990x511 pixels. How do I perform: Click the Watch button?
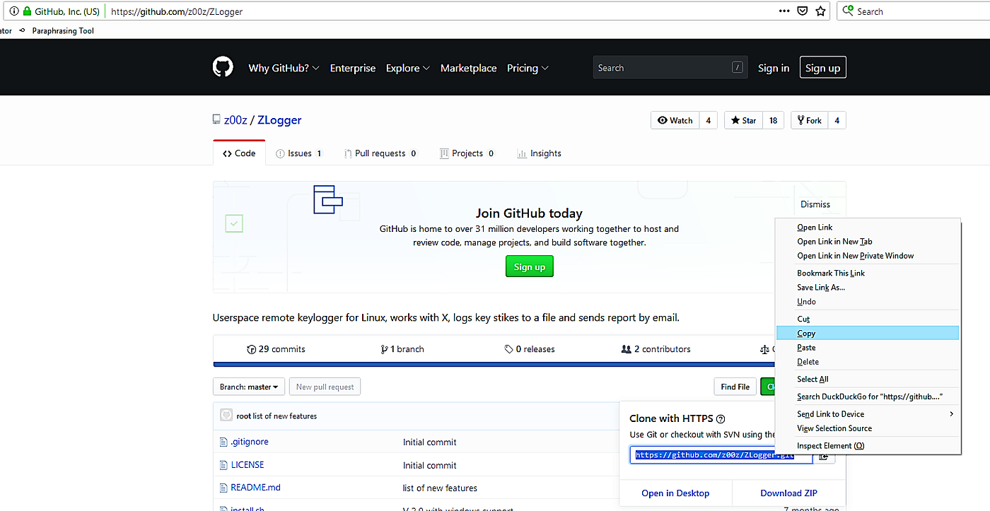click(675, 120)
